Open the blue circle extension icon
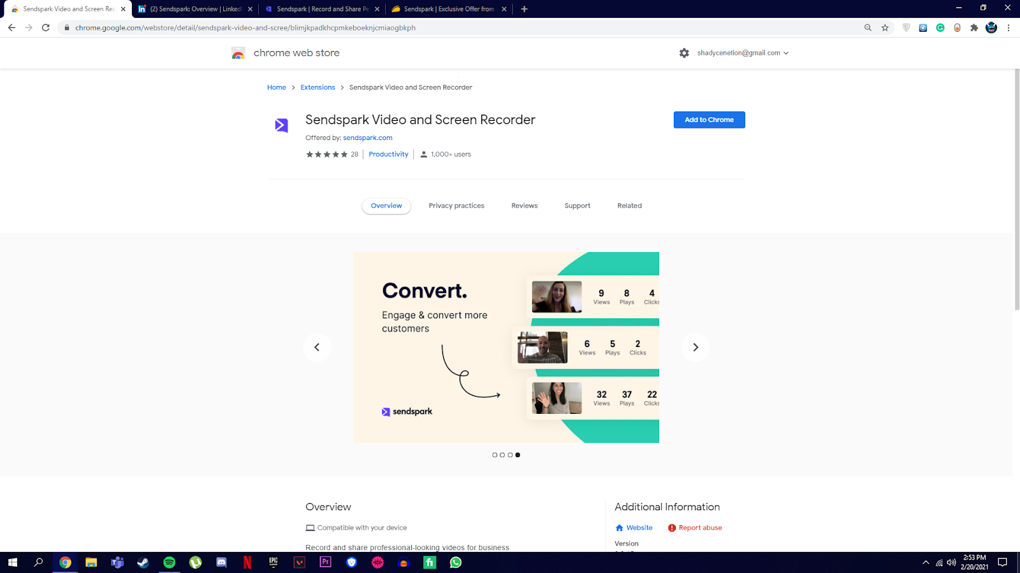 point(923,27)
